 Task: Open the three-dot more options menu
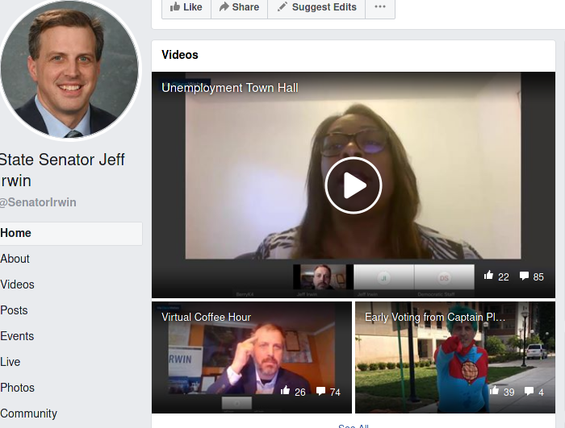click(380, 7)
